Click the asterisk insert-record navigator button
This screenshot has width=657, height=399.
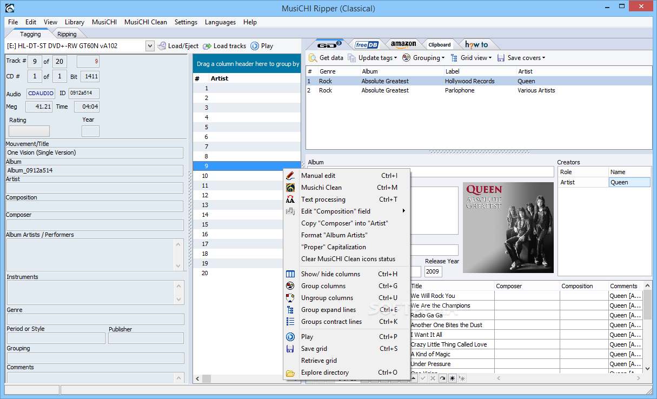click(x=453, y=378)
